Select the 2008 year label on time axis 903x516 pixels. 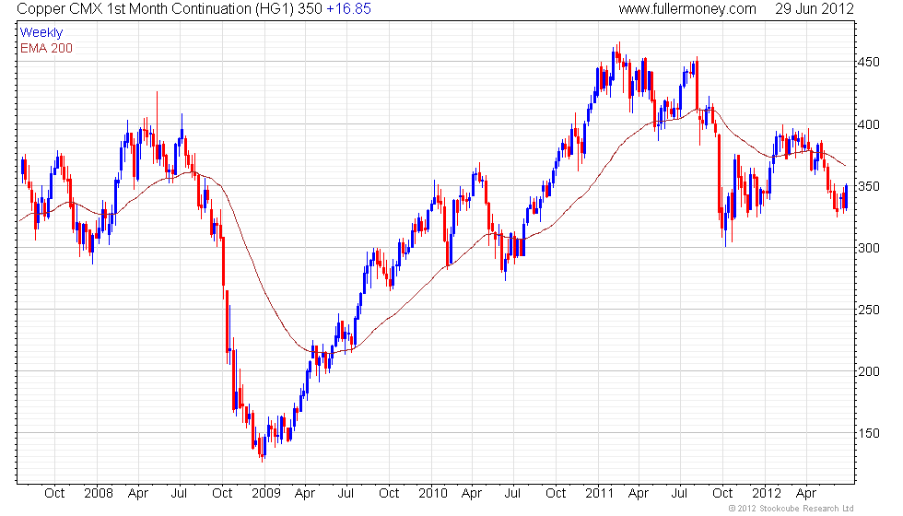coord(99,494)
